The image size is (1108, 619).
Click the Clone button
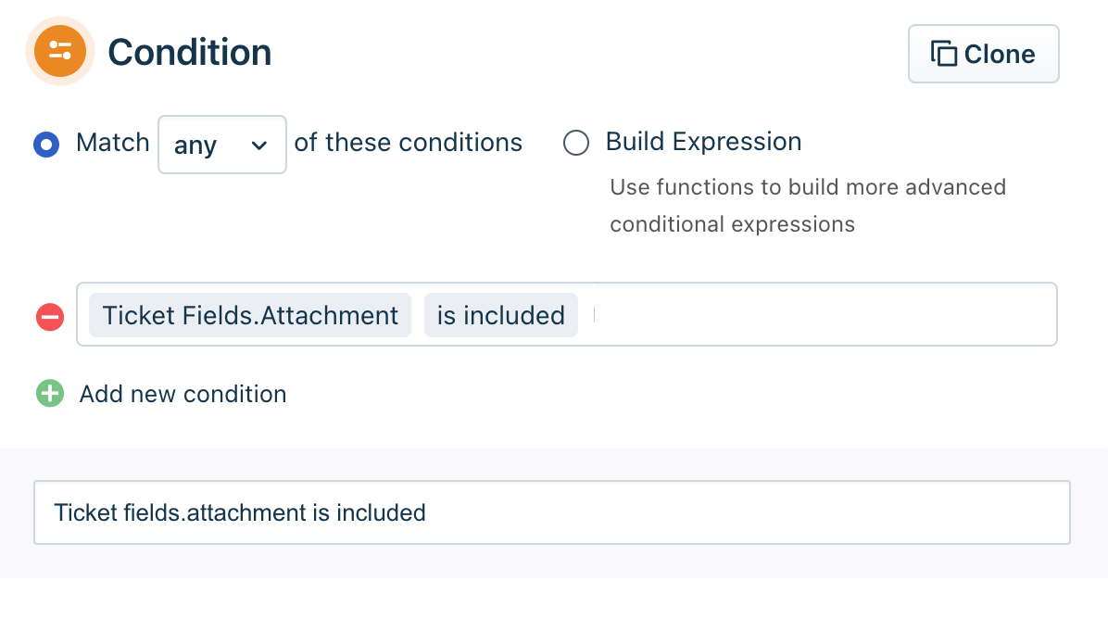click(984, 54)
